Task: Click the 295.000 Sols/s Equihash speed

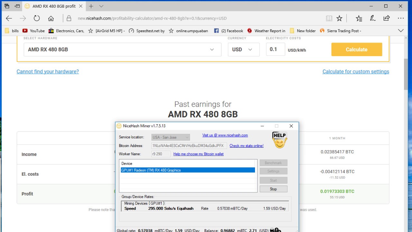Action: (171, 208)
